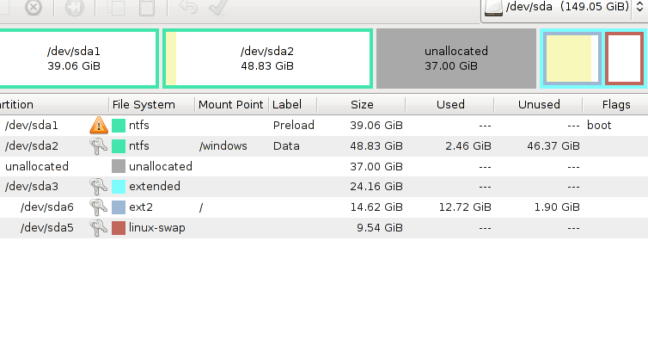
Task: Select the /dev/sda2 block in disk map
Action: [x=268, y=59]
